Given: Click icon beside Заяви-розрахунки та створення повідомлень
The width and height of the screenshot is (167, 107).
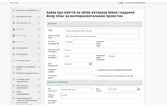Looking at the screenshot, I should [x=14, y=98].
